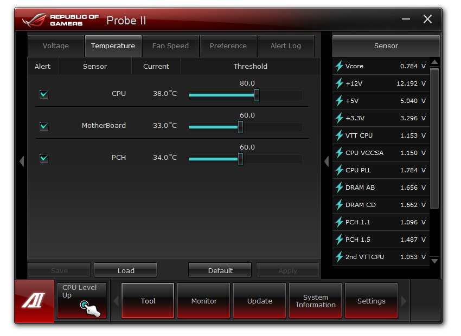Click the lightning icon beside 2nd VTTCPU
Screen dimensions: 461x336
[340, 257]
